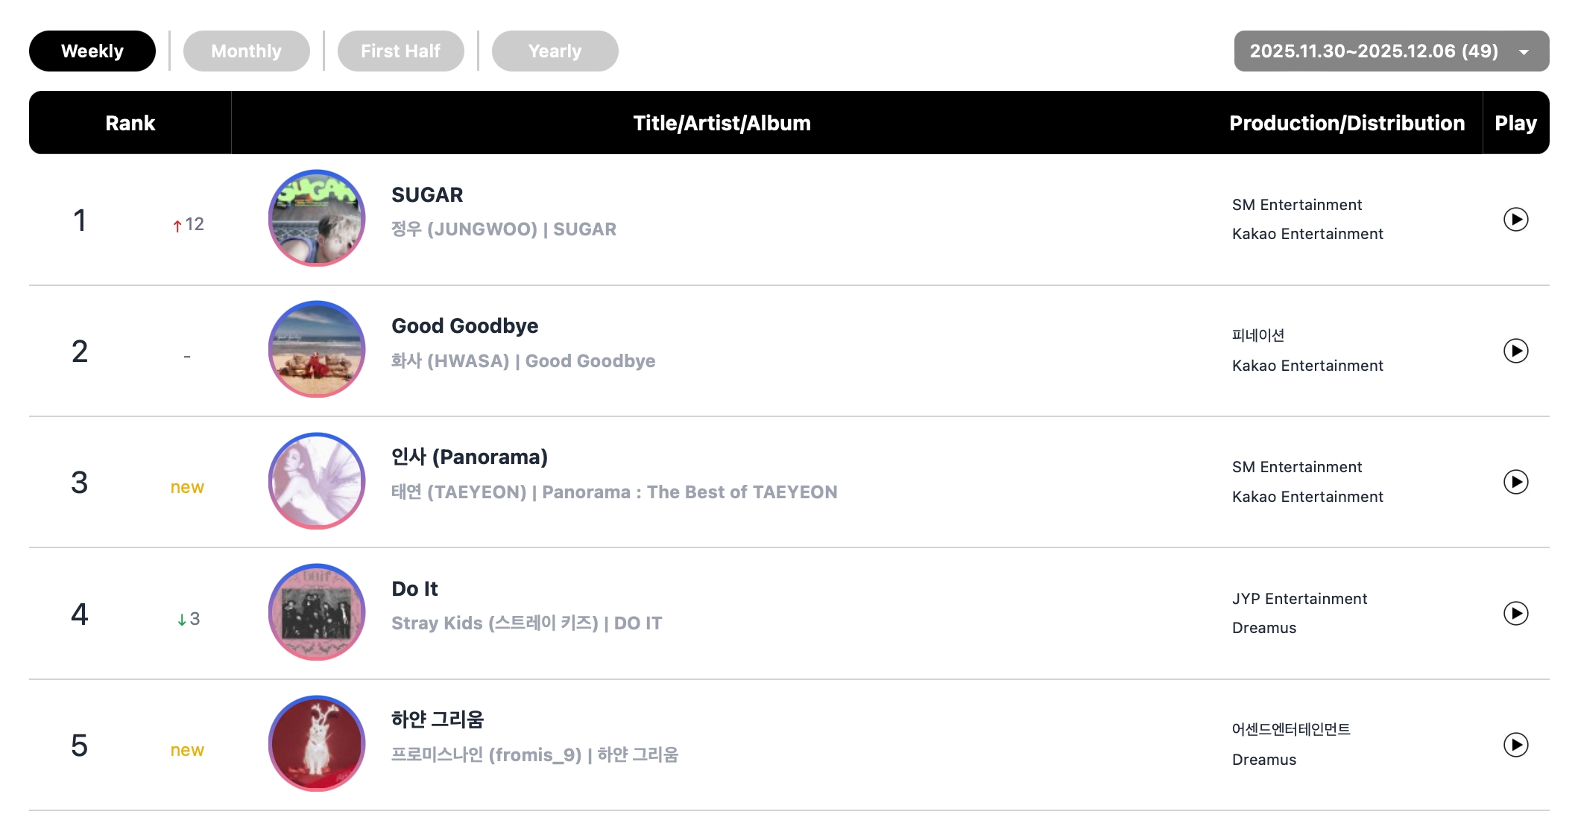Image resolution: width=1578 pixels, height=823 pixels.
Task: Open the chart week date dropdown
Action: [1391, 51]
